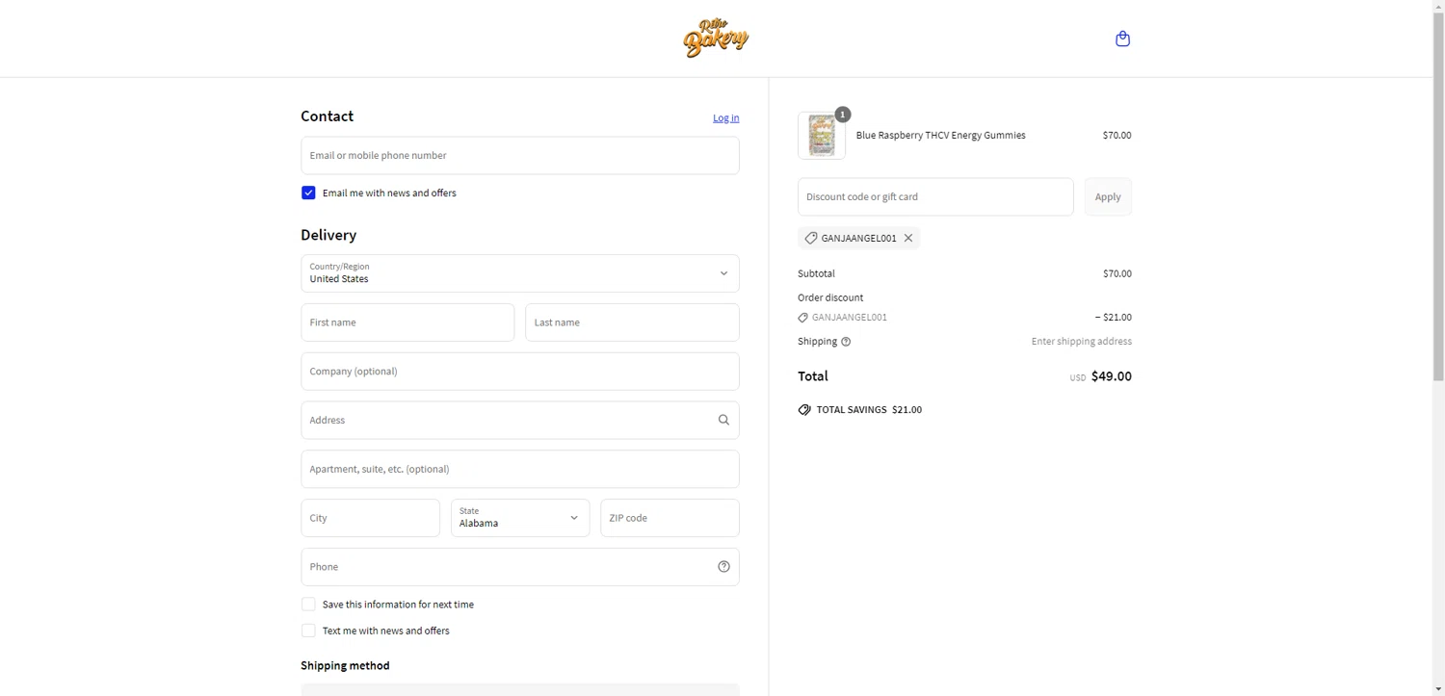Click the Delivery section heading
Screen dimensions: 1445x696
[x=328, y=235]
